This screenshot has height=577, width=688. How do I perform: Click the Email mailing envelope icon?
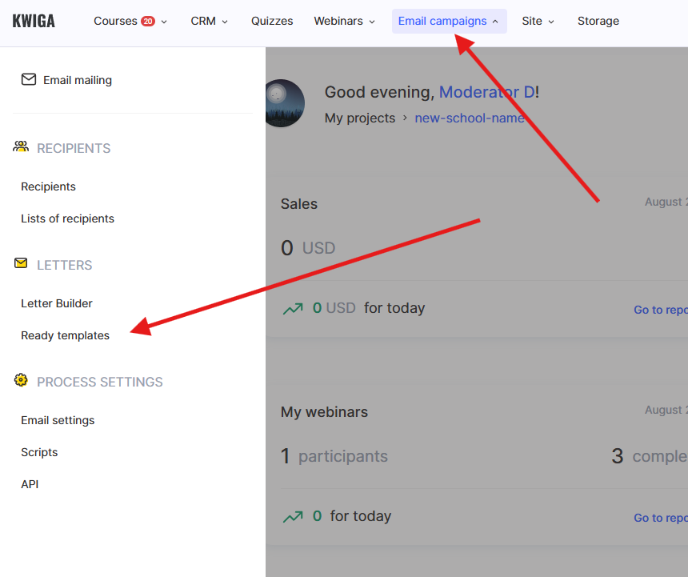[x=29, y=79]
